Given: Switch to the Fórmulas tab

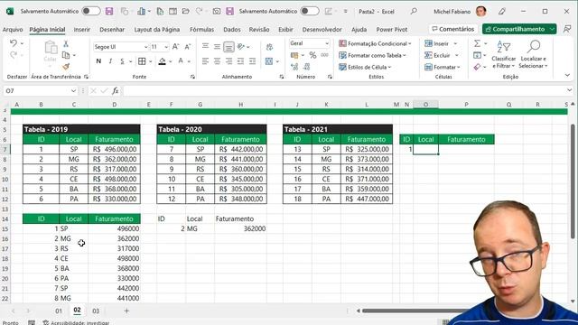Looking at the screenshot, I should point(201,30).
